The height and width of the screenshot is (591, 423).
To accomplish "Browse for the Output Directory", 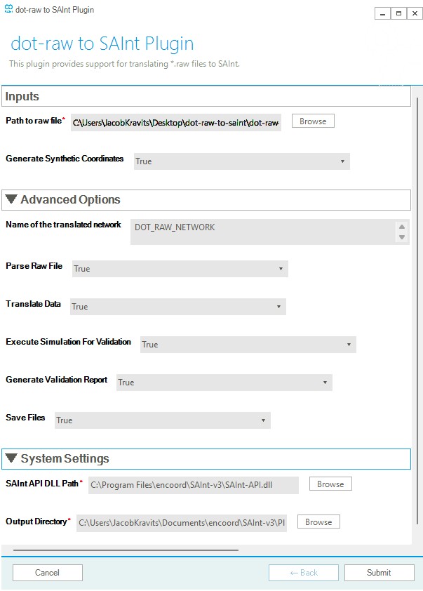I will coord(318,522).
